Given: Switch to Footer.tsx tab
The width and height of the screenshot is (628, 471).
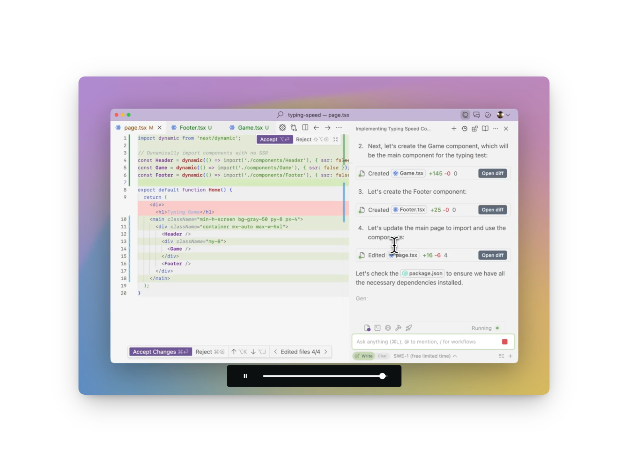Looking at the screenshot, I should (192, 128).
